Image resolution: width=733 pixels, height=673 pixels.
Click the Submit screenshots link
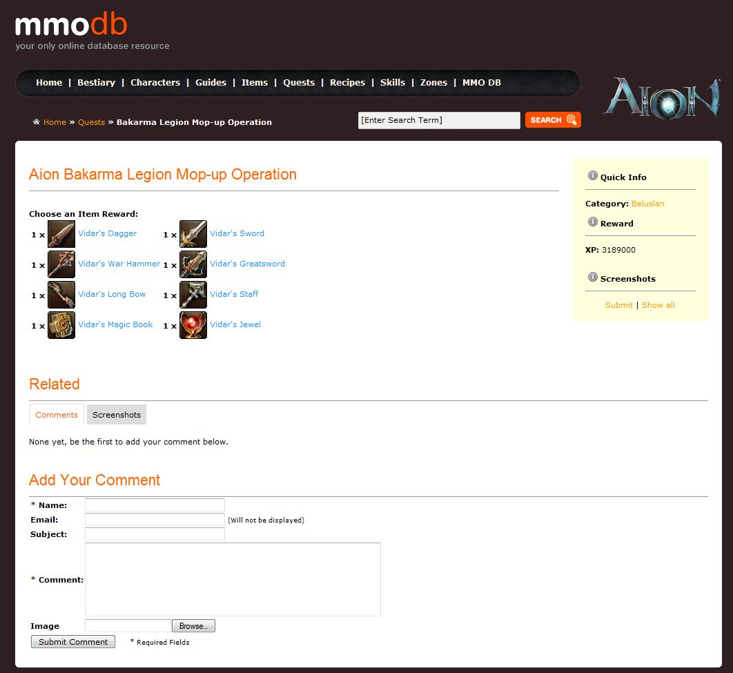pyautogui.click(x=618, y=305)
